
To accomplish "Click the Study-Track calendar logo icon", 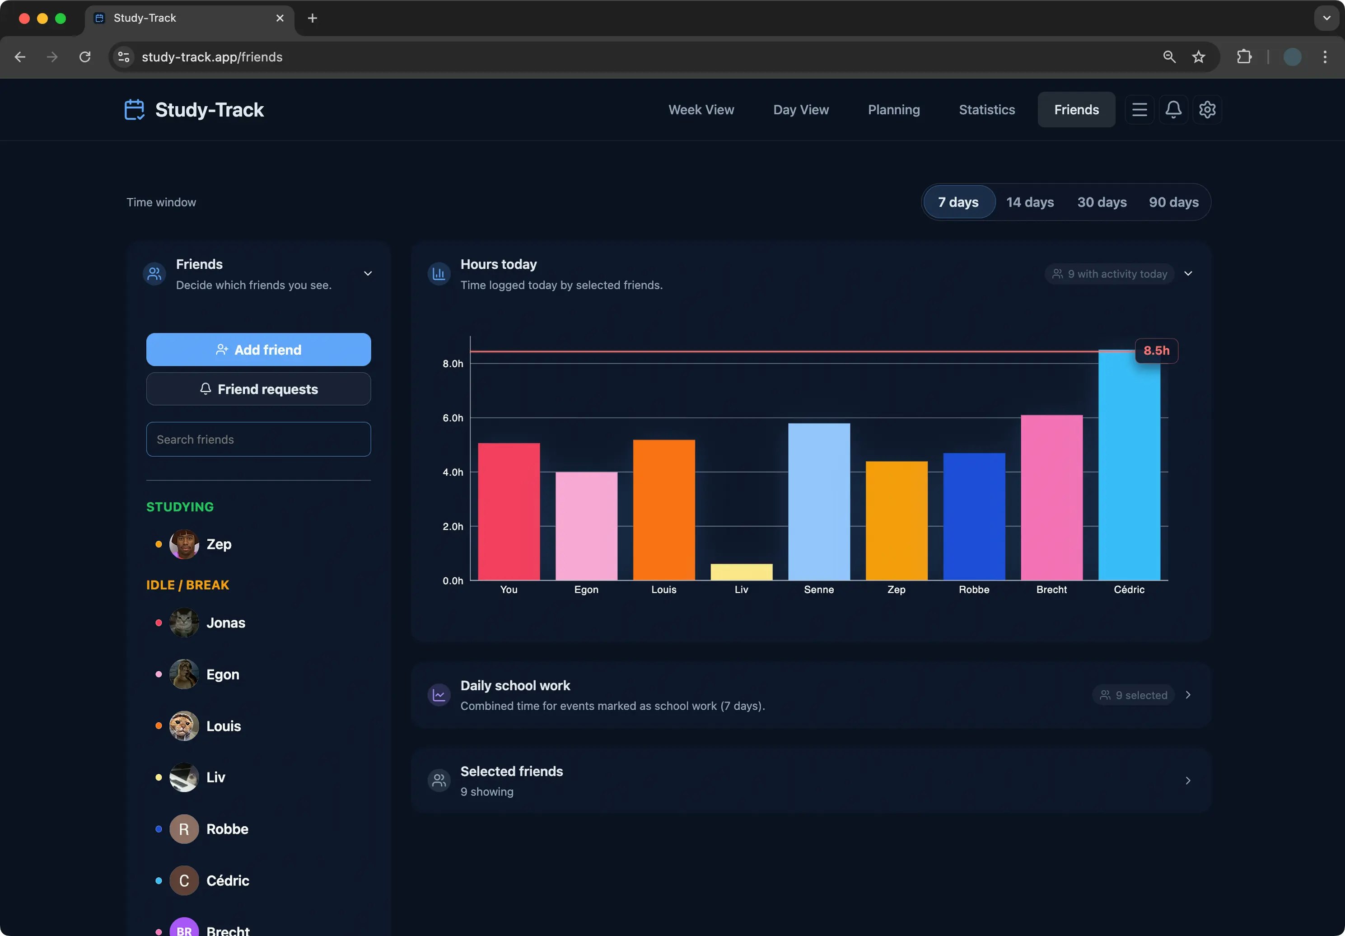I will (x=134, y=110).
